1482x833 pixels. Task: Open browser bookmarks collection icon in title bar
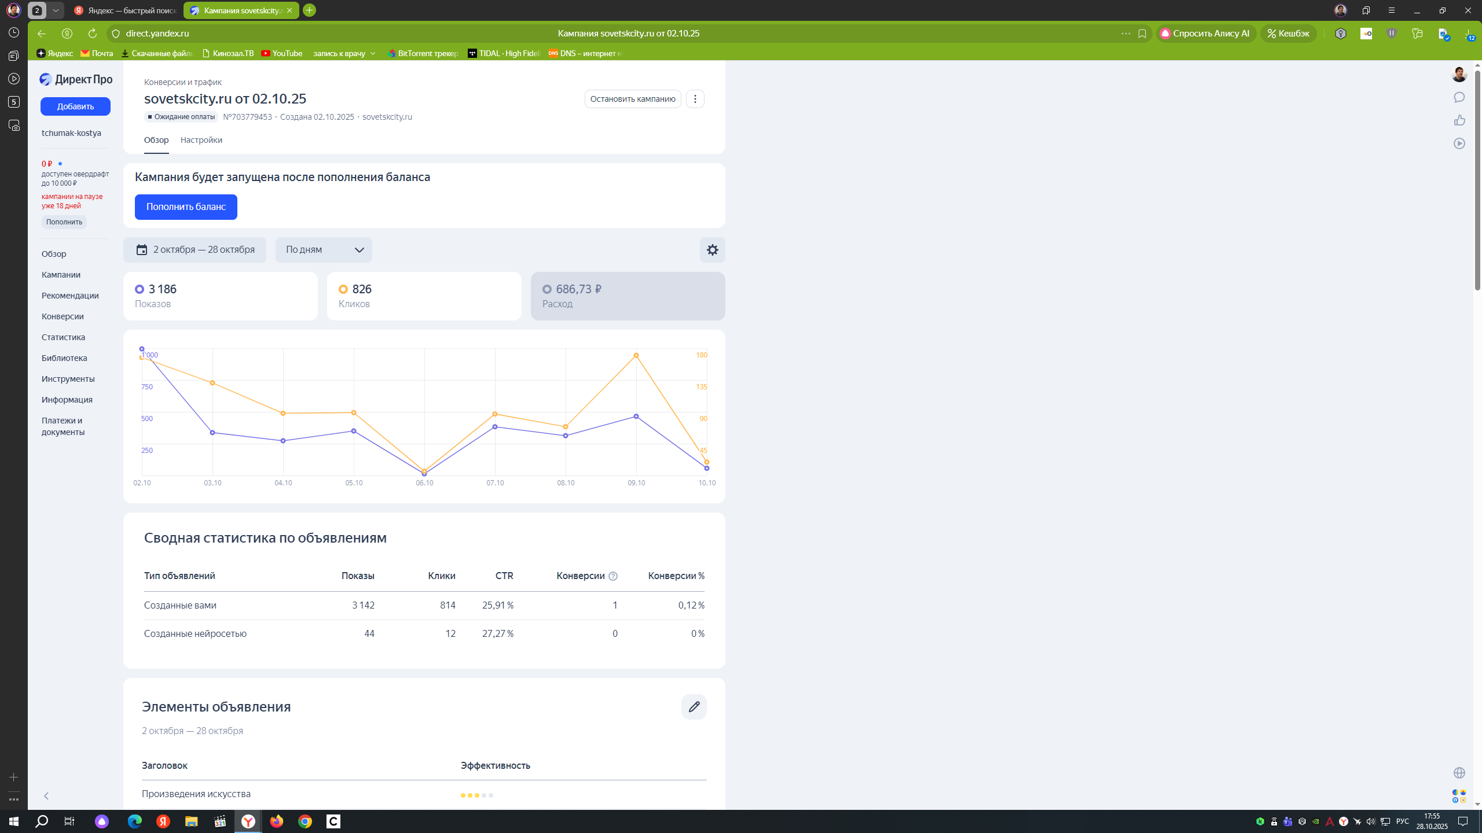pos(1366,10)
